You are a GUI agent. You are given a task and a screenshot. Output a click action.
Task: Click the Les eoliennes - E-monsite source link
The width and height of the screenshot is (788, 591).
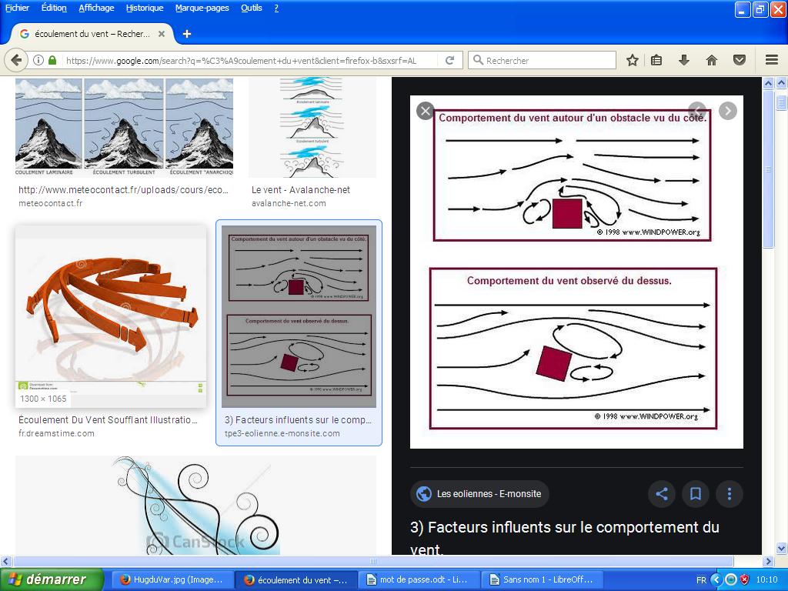(479, 494)
